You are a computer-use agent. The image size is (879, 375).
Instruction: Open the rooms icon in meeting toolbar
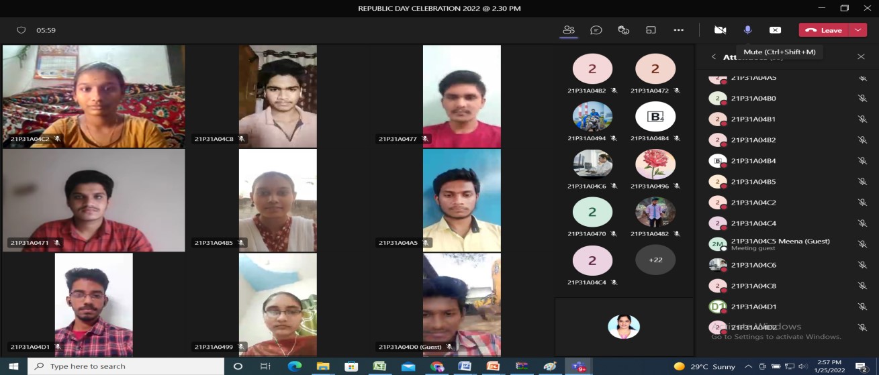tap(651, 30)
